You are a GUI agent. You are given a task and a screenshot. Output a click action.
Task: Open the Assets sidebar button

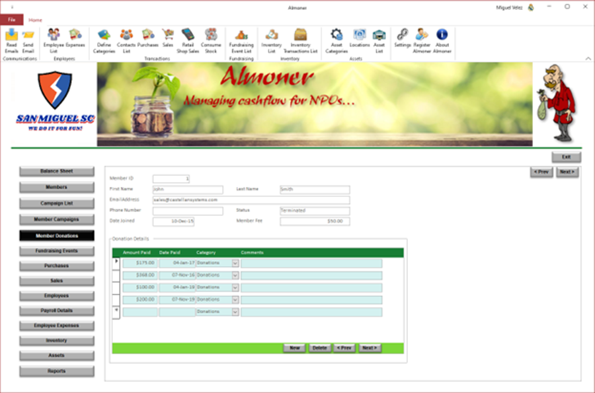[57, 355]
